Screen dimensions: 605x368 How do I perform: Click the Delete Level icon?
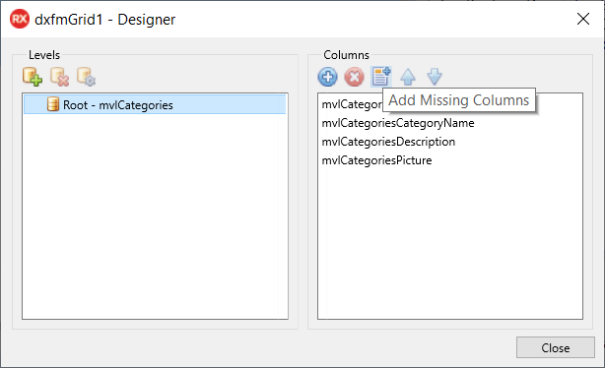click(59, 77)
